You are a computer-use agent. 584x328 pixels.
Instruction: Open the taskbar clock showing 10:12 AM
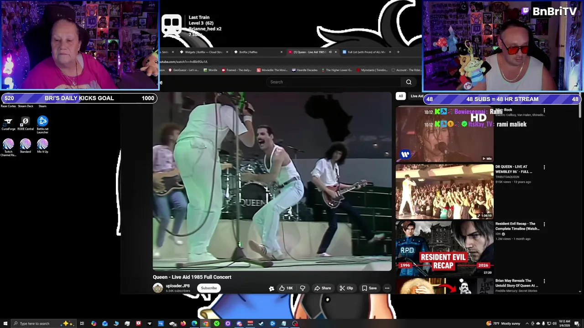click(564, 323)
